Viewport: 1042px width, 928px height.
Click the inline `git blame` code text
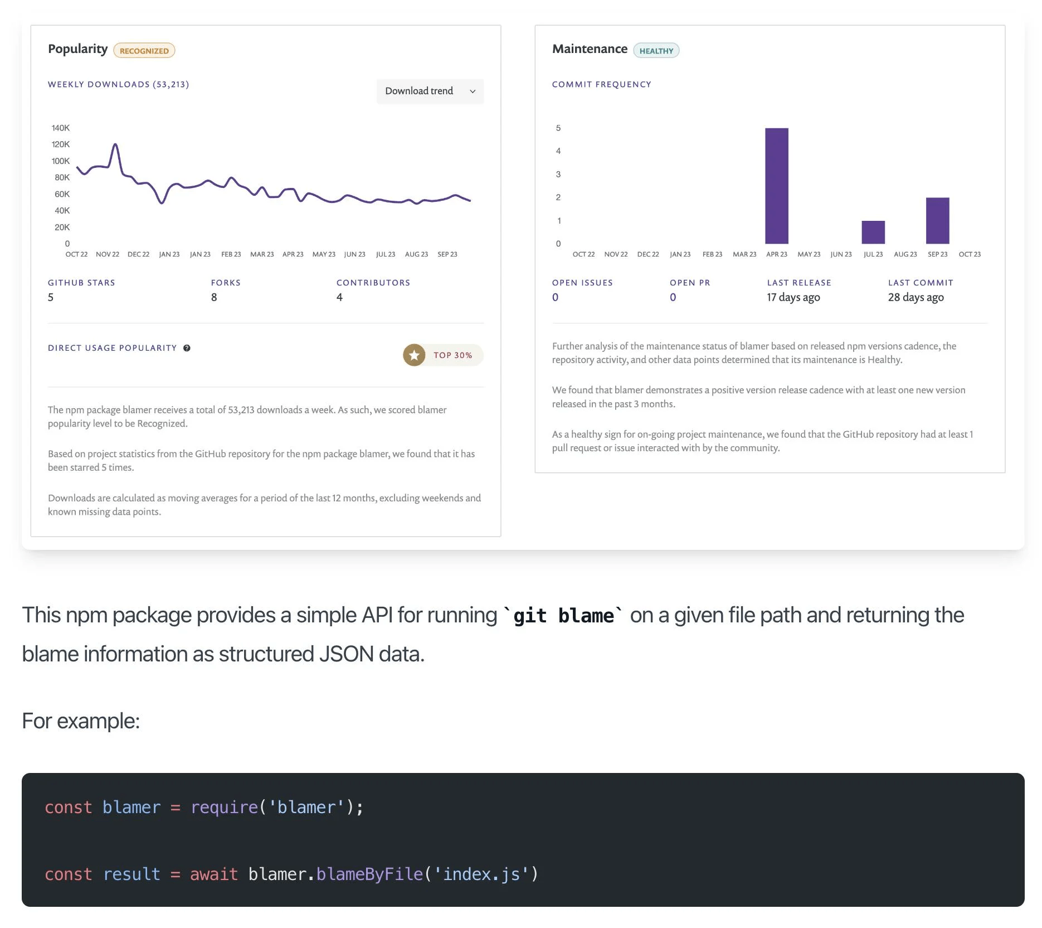coord(563,616)
